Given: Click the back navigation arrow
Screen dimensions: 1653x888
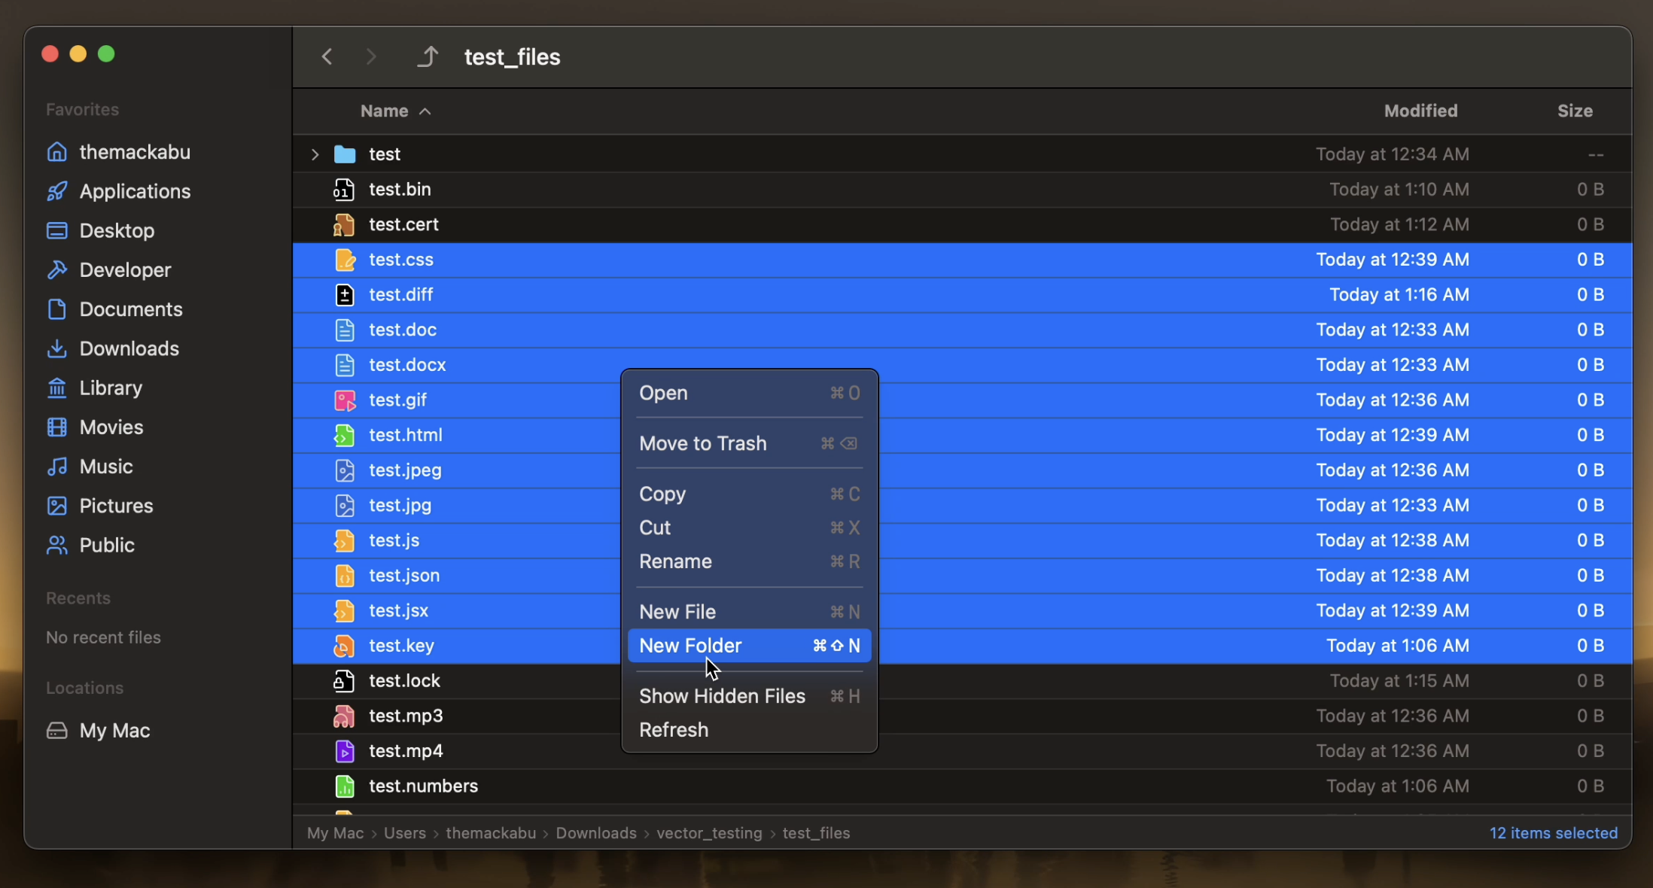Looking at the screenshot, I should (x=327, y=56).
